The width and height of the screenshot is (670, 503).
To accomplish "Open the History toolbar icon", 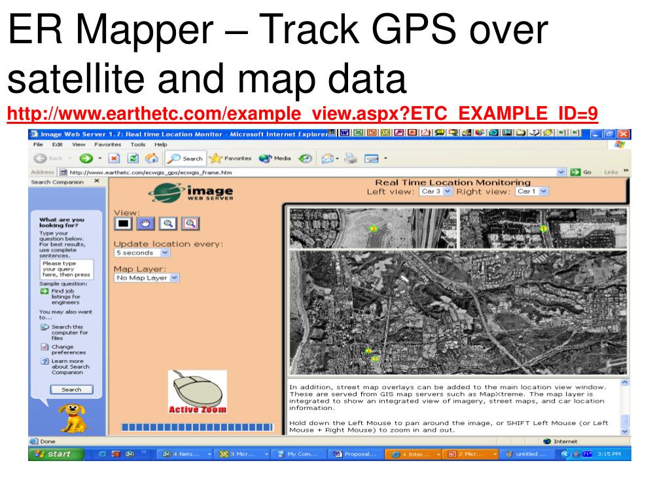I will click(x=305, y=158).
